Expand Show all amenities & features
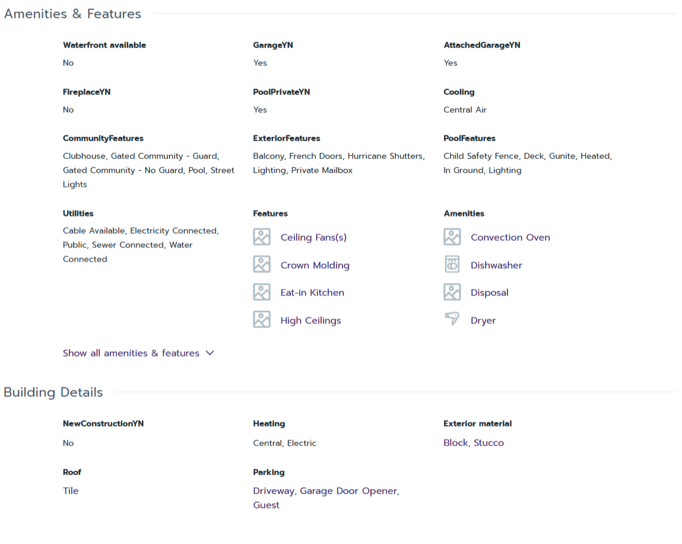The height and width of the screenshot is (544, 682). 131,353
